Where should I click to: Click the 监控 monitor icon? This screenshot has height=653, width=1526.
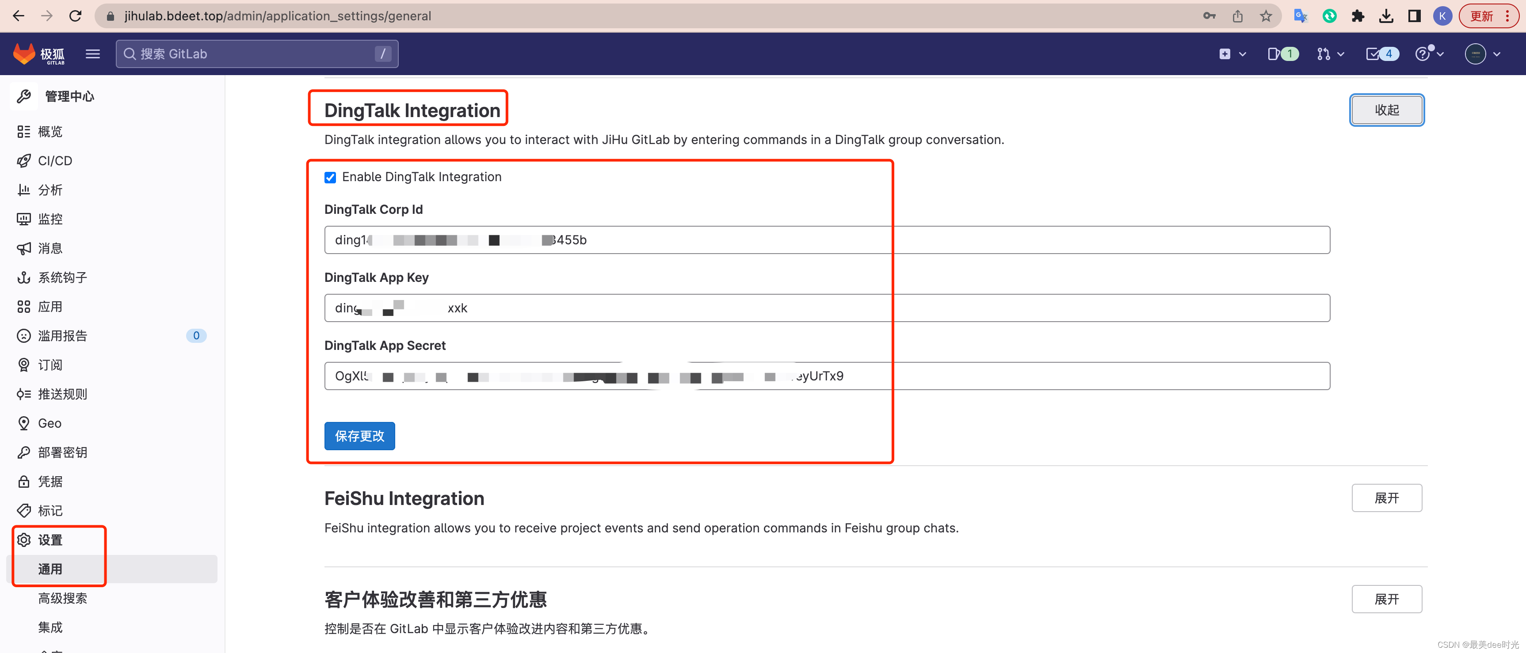point(24,219)
